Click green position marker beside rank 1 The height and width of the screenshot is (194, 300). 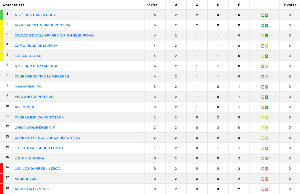tap(1, 15)
